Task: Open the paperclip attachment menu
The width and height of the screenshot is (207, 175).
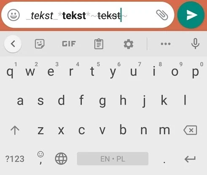Action: coord(162,15)
